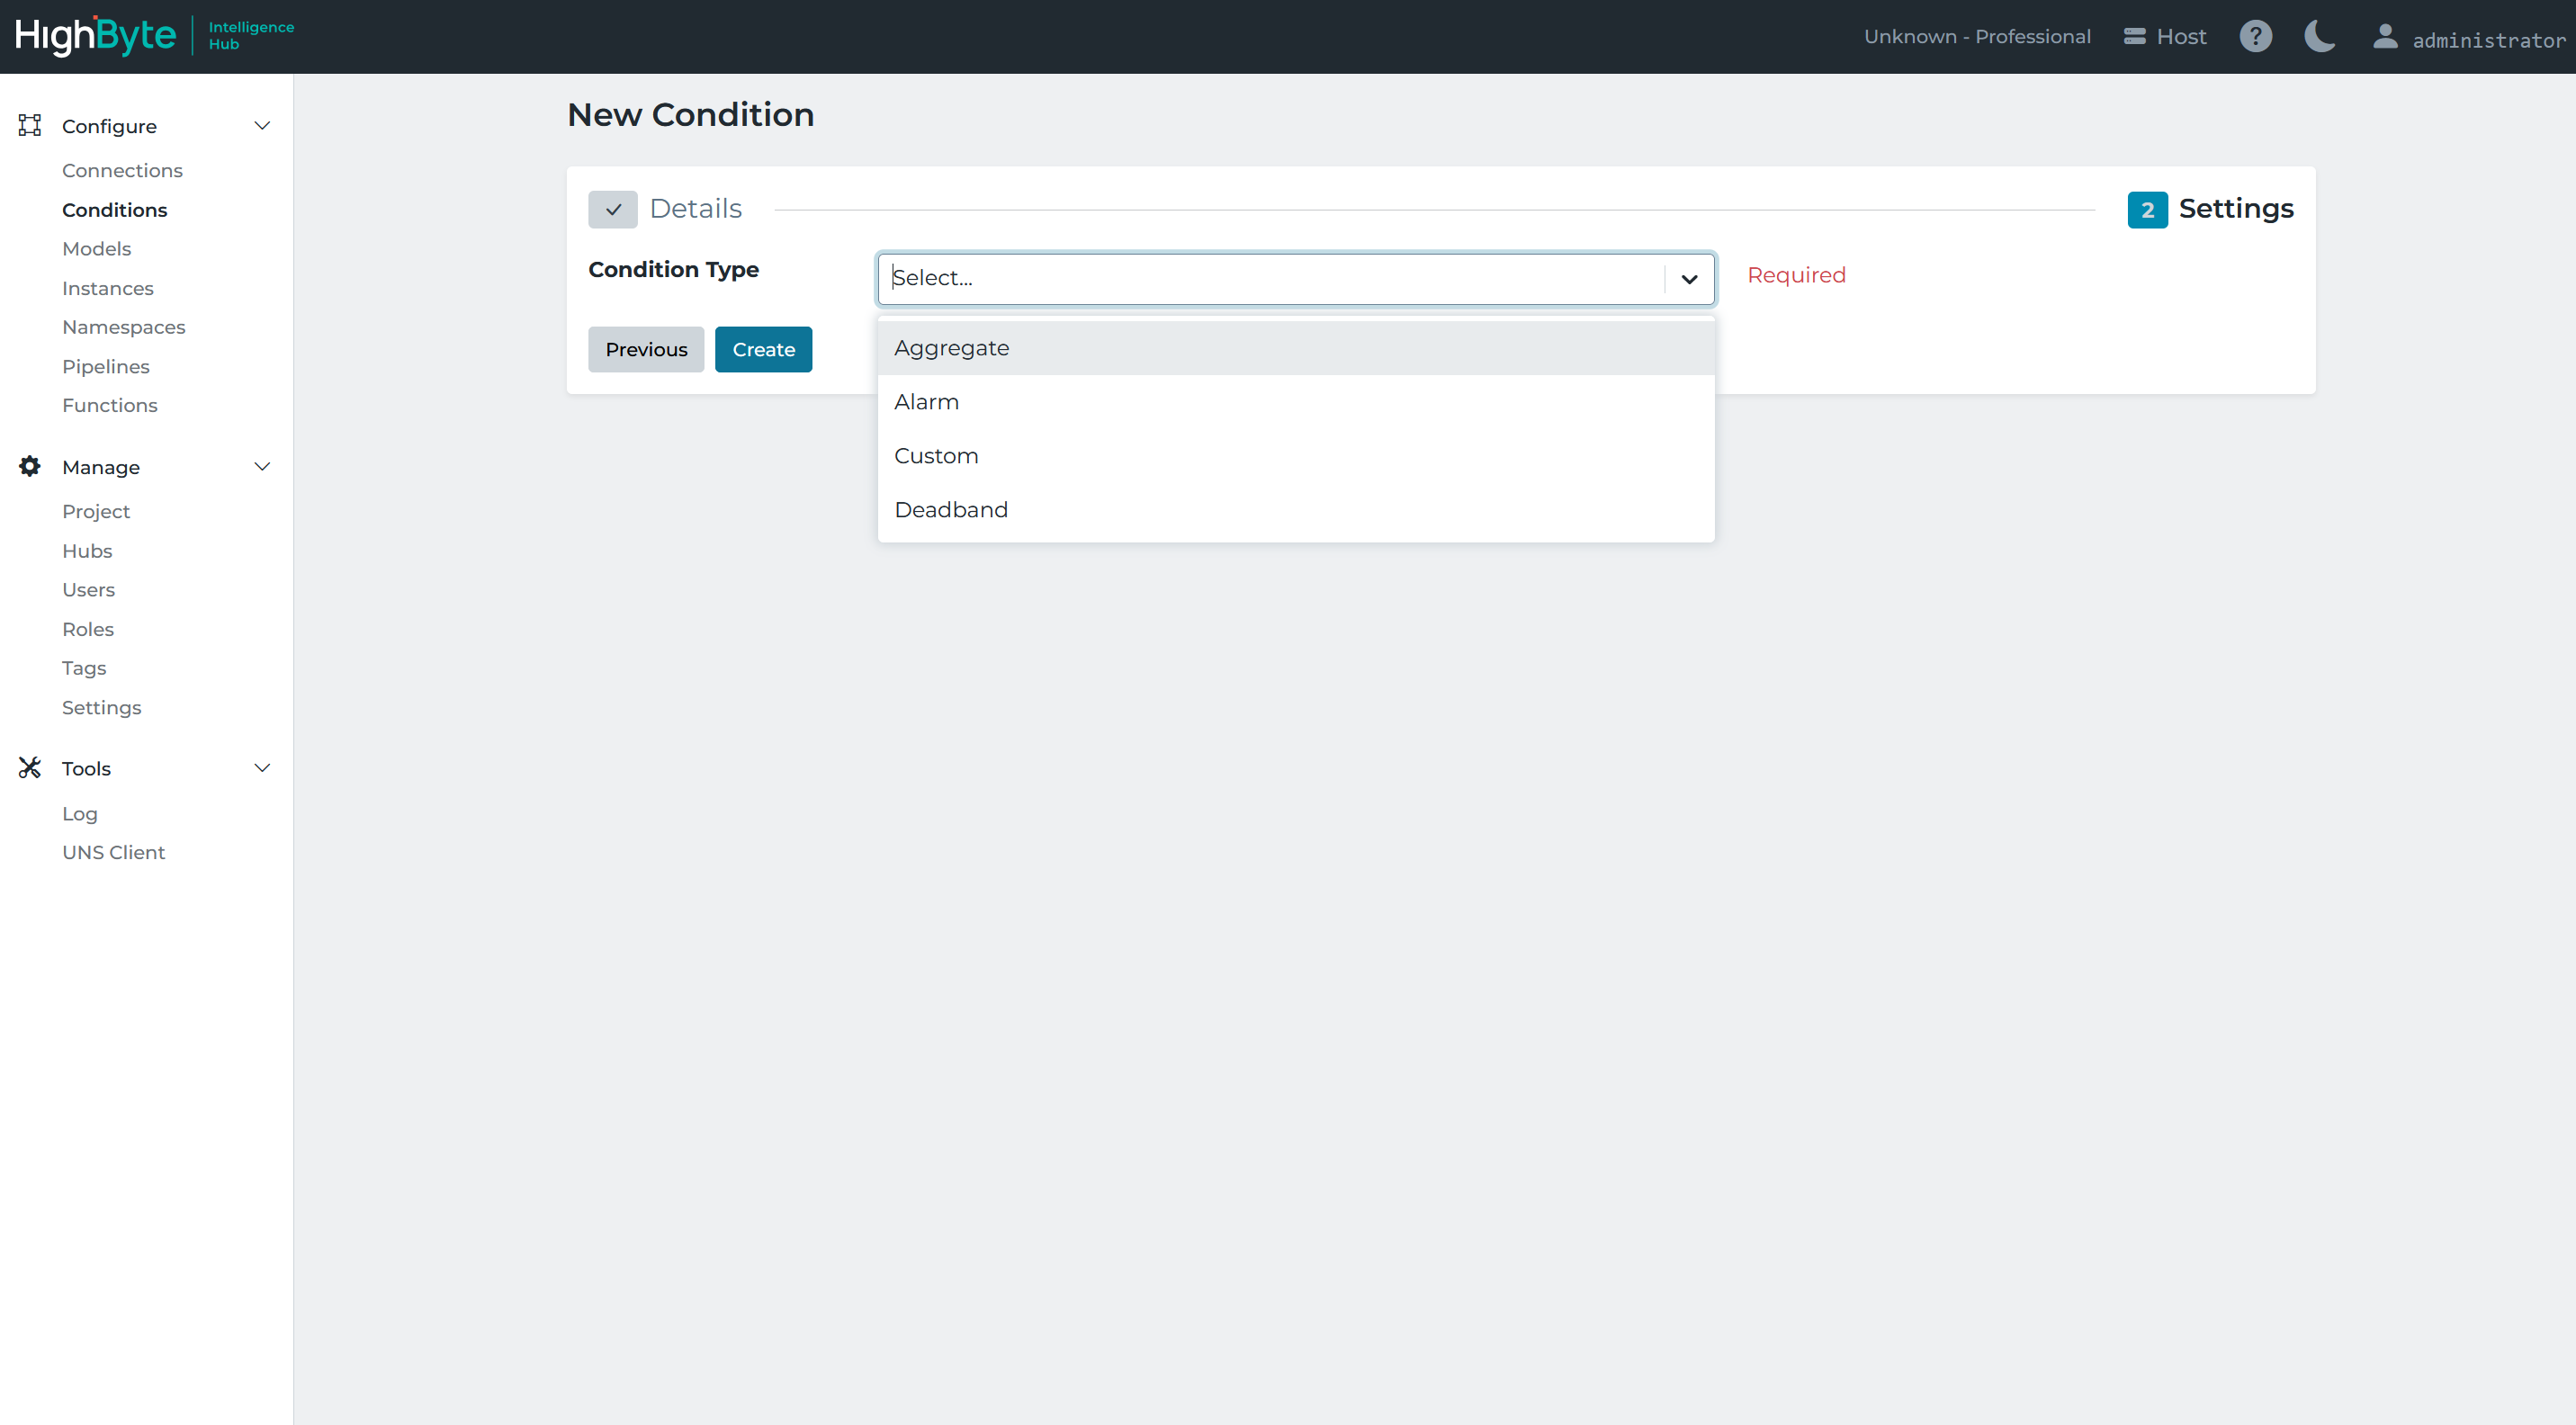
Task: Click the Tools wrench icon
Action: (x=30, y=767)
